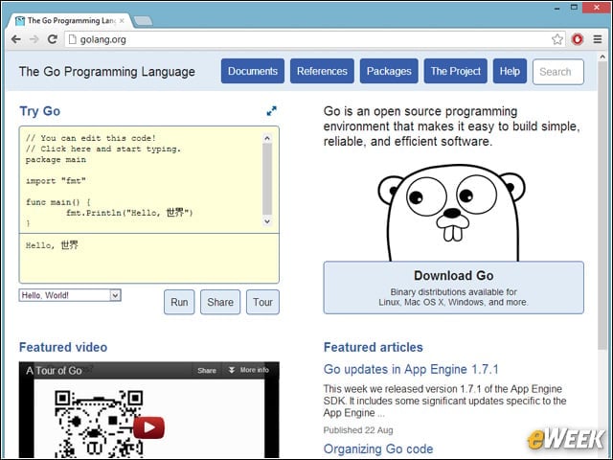Click the page icon in the address bar
613x460 pixels.
pos(73,39)
